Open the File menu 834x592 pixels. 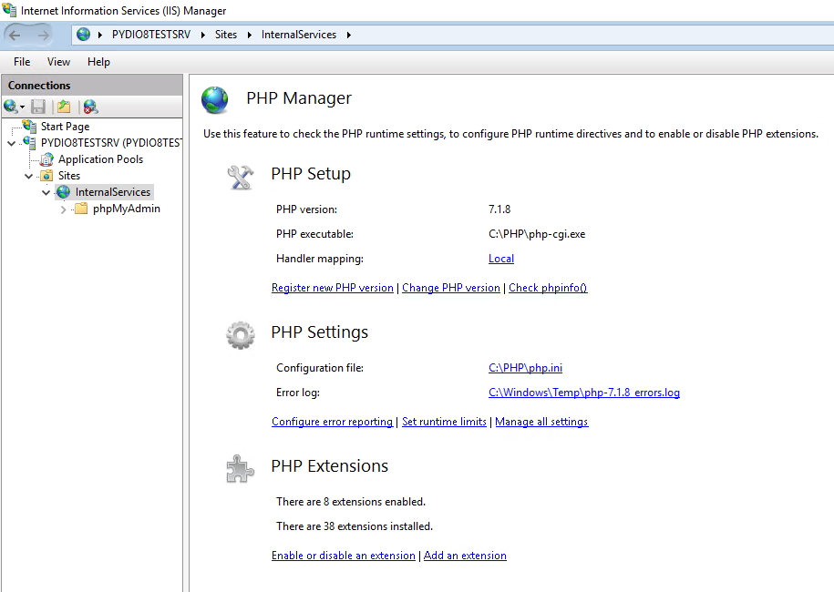pos(22,62)
